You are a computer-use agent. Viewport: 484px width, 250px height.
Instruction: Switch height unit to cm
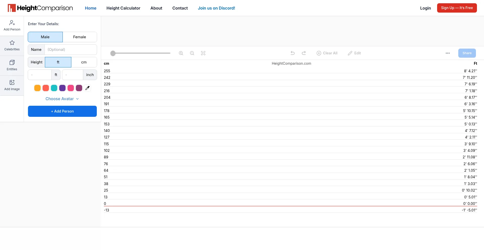[x=84, y=62]
